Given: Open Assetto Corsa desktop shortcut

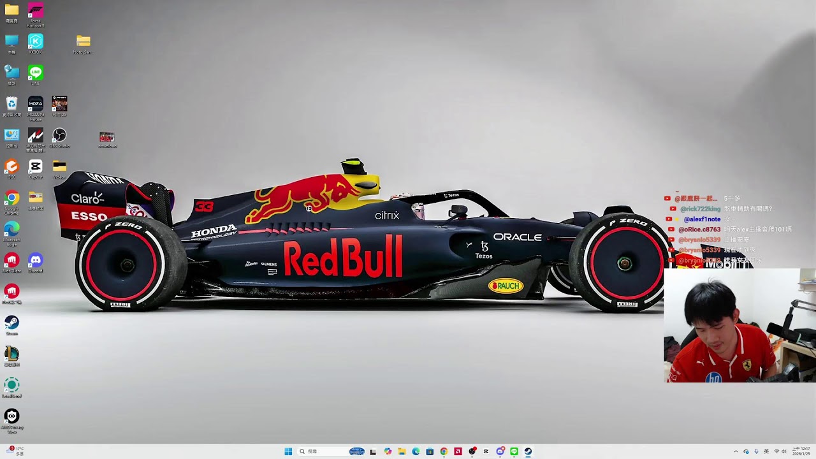Looking at the screenshot, I should point(36,139).
